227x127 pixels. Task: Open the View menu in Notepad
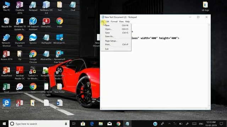tap(121, 22)
